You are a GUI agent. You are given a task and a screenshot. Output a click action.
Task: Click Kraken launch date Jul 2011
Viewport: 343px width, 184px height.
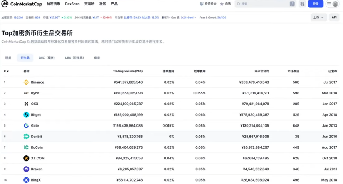[330, 169]
